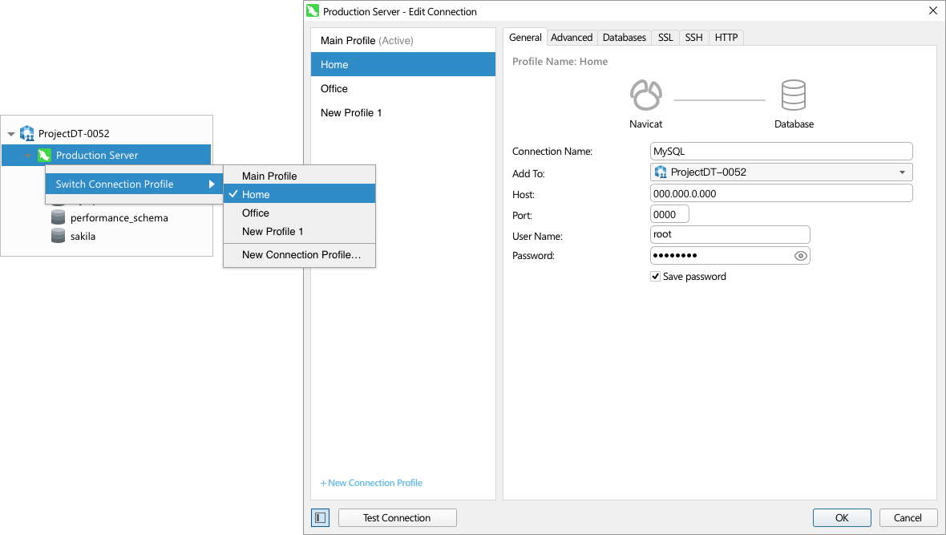Switch to the Advanced tab
The height and width of the screenshot is (535, 946).
click(572, 38)
